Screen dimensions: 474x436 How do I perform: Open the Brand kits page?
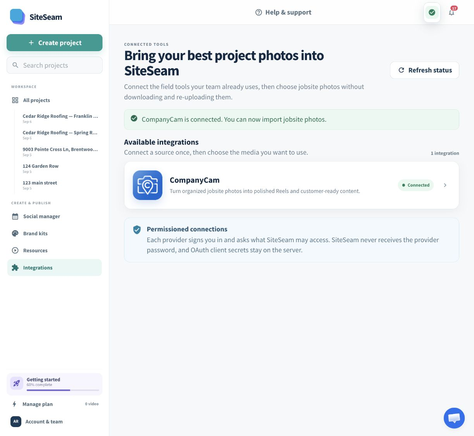(55, 233)
